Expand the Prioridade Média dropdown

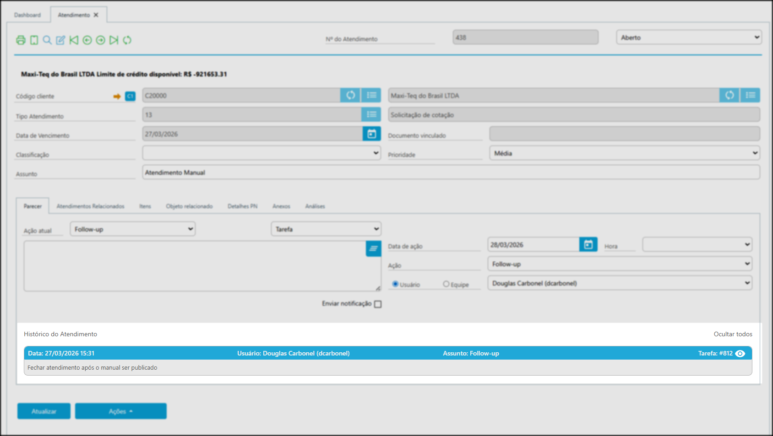tap(625, 153)
